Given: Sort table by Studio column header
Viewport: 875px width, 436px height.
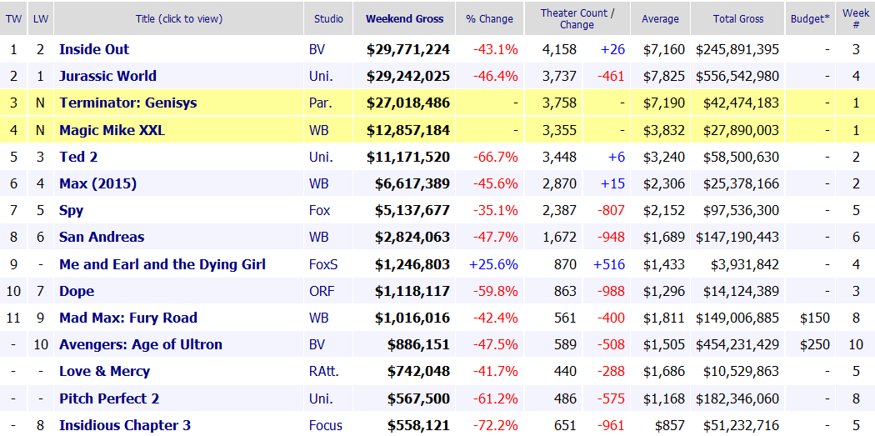Looking at the screenshot, I should 328,19.
